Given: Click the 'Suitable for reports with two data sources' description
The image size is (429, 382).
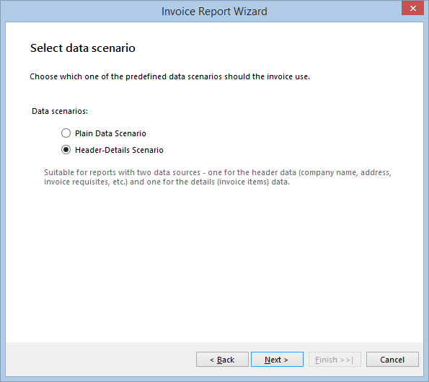Looking at the screenshot, I should pyautogui.click(x=218, y=177).
